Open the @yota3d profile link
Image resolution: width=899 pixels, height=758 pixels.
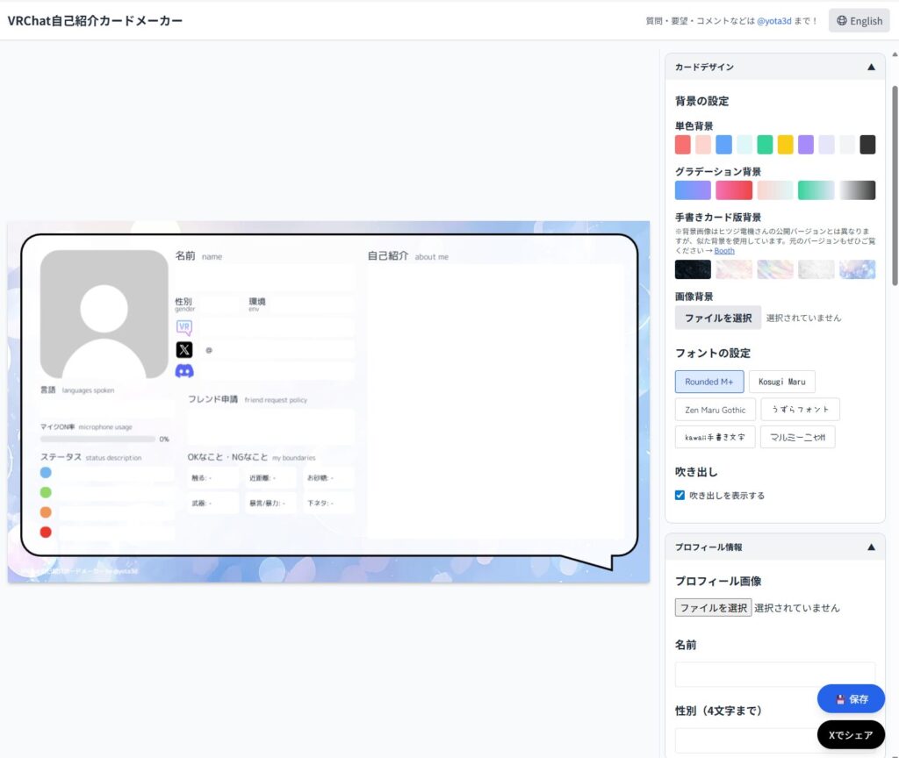coord(777,21)
